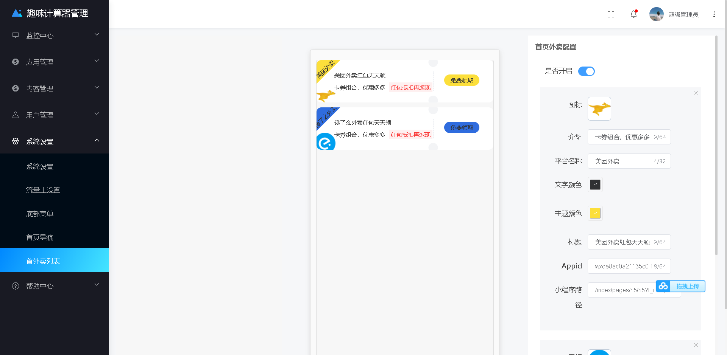
Task: Expand the 应用管理 menu chevron
Action: pos(97,61)
